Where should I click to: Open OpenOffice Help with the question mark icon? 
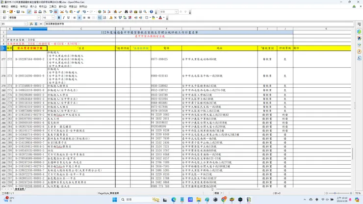click(152, 12)
